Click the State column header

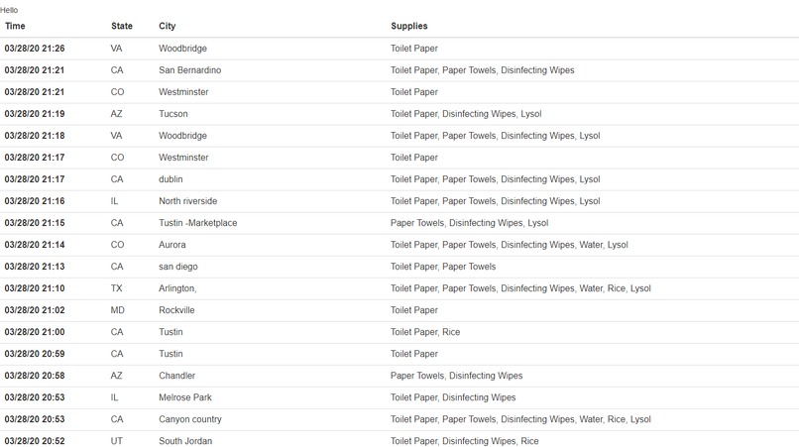tap(122, 26)
